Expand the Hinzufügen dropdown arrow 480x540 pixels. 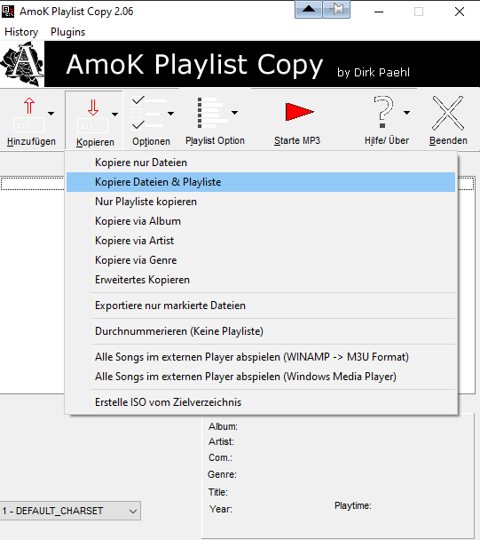tap(51, 114)
